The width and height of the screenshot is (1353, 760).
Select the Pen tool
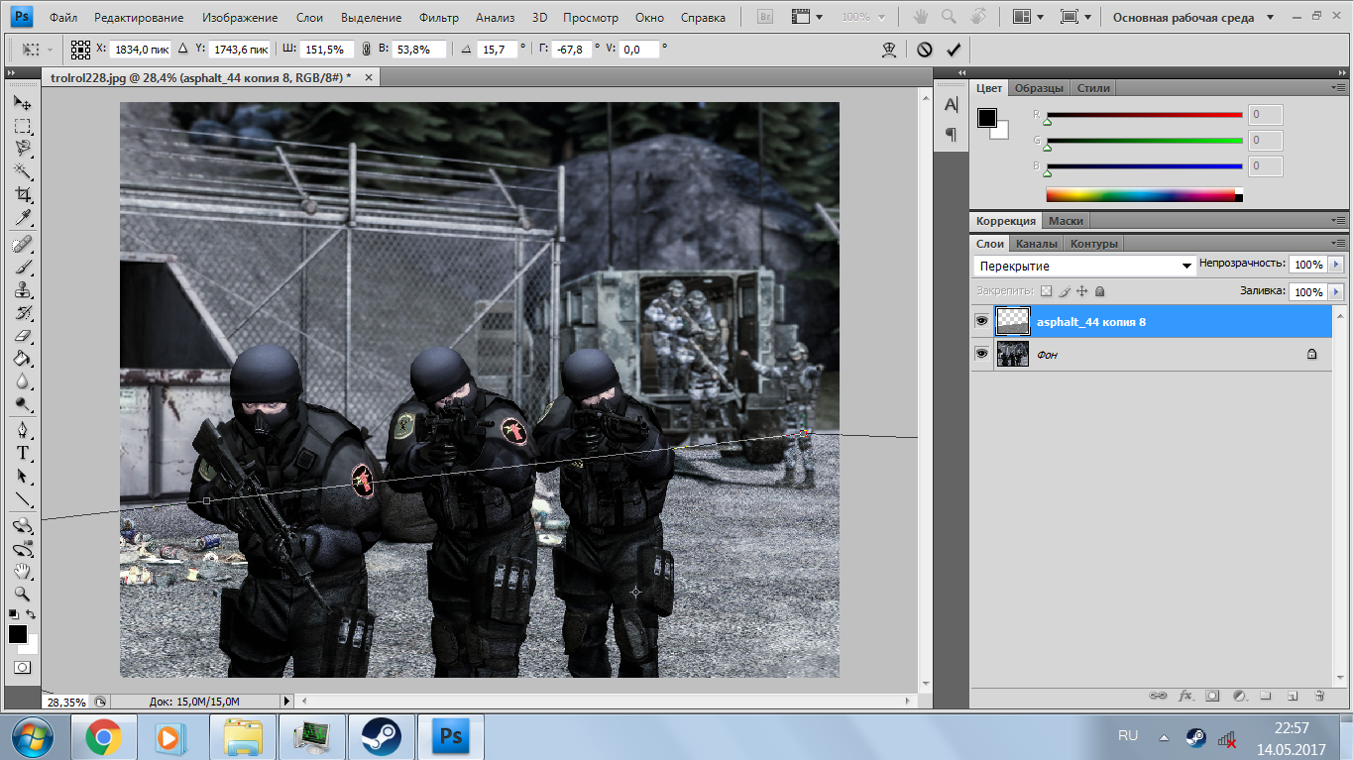(x=22, y=431)
